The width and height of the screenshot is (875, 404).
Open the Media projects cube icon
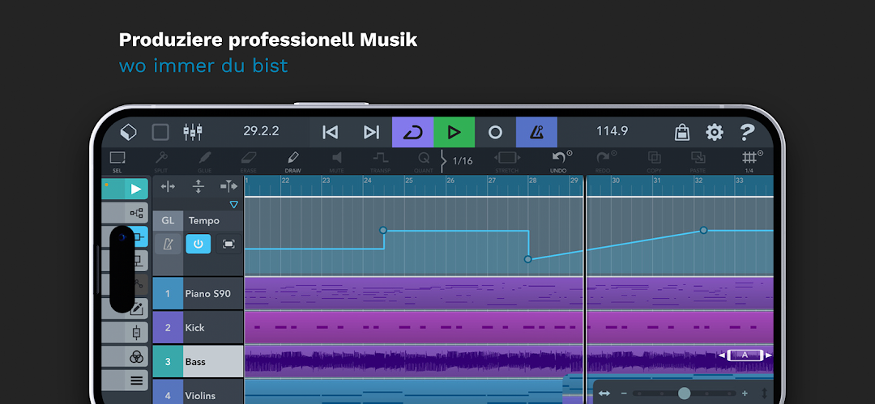tap(128, 132)
